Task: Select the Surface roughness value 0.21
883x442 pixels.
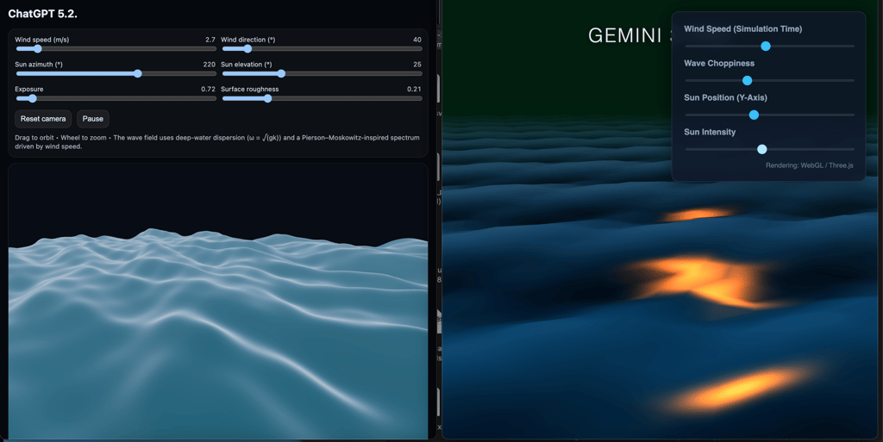Action: (x=414, y=90)
